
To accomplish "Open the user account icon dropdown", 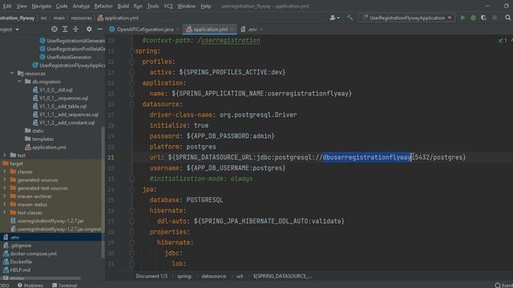I will (x=334, y=18).
